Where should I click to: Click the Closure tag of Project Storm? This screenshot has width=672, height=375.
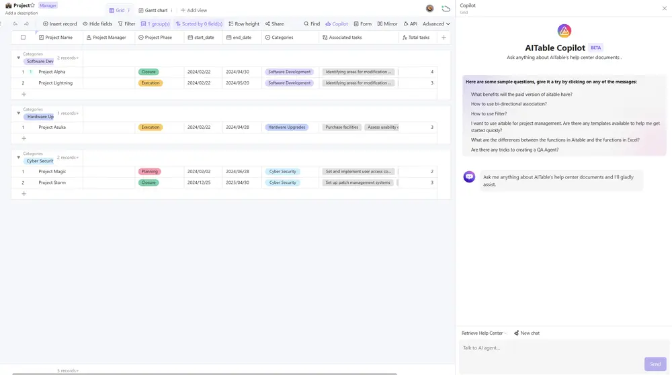[x=149, y=182]
